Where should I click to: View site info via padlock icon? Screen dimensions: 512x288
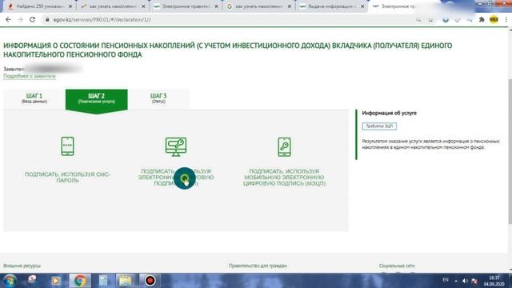(47, 19)
